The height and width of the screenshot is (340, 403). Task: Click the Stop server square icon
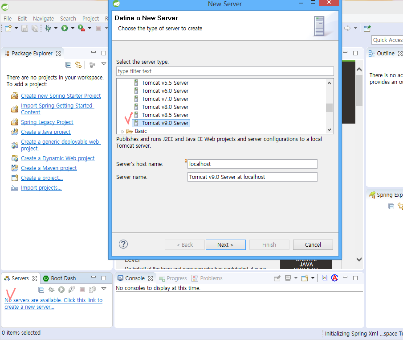coord(82,290)
